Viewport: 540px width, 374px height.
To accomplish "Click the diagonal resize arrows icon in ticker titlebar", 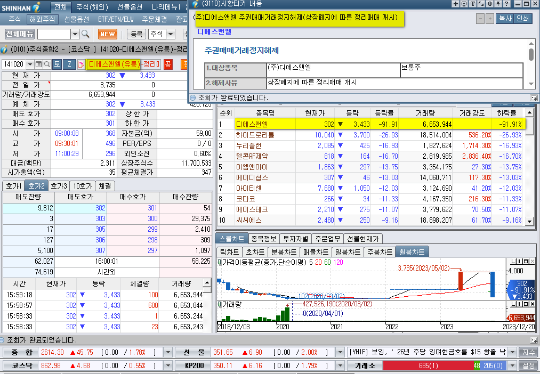I will point(481,4).
